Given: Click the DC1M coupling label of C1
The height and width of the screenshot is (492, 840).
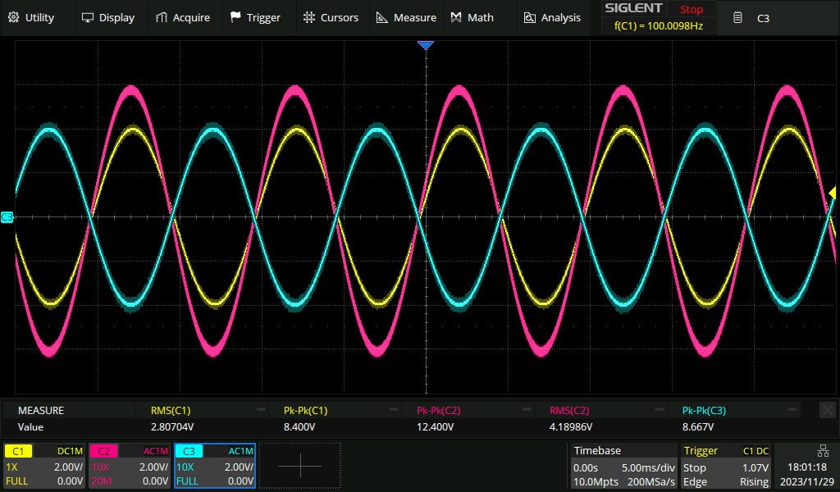Looking at the screenshot, I should point(70,451).
